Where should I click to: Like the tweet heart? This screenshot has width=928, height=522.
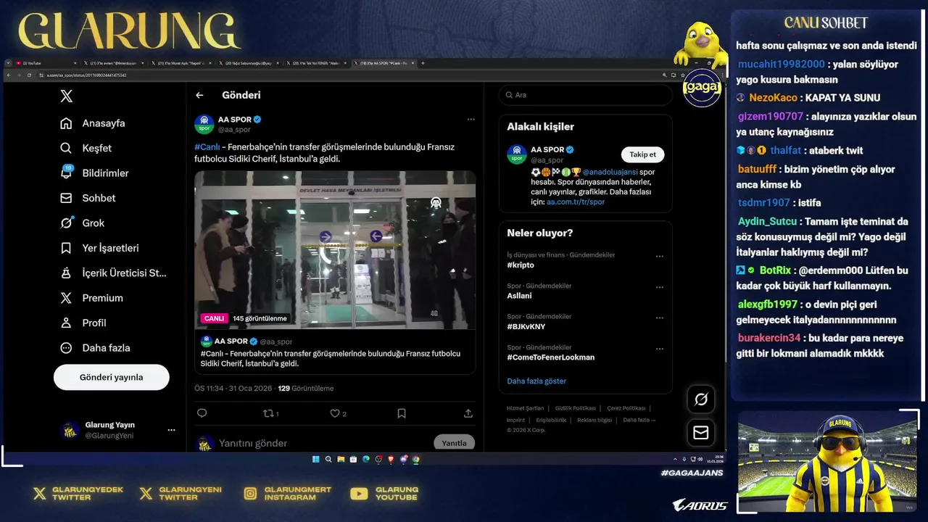338,413
